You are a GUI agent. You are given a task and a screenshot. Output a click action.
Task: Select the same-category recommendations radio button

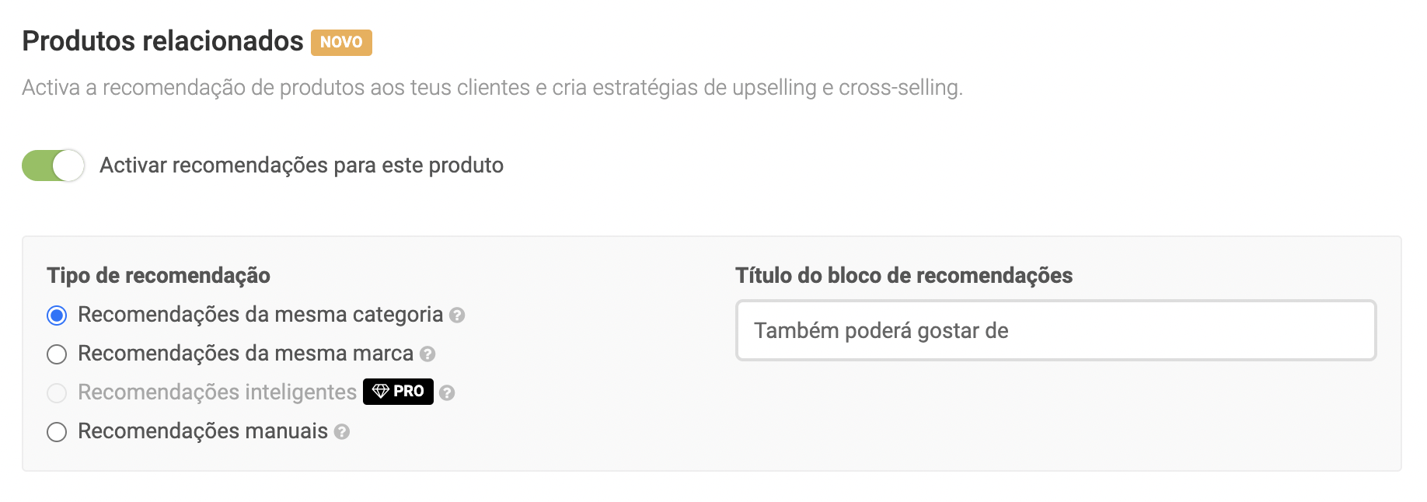click(57, 315)
